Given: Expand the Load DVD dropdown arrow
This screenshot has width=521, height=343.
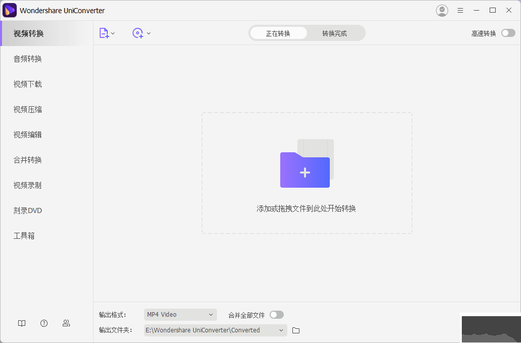Looking at the screenshot, I should tap(148, 33).
